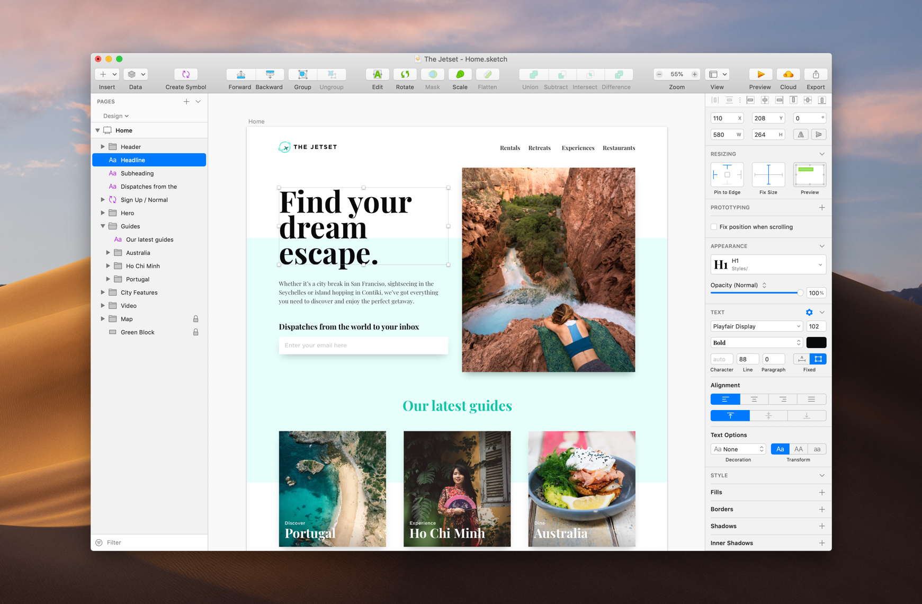Click the black text color swatch
This screenshot has height=604, width=922.
816,343
